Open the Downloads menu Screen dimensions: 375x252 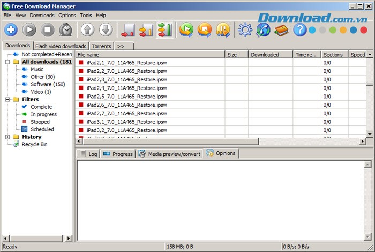(42, 16)
